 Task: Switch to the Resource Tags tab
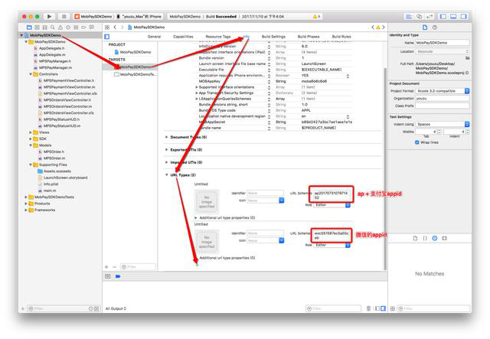pyautogui.click(x=217, y=37)
